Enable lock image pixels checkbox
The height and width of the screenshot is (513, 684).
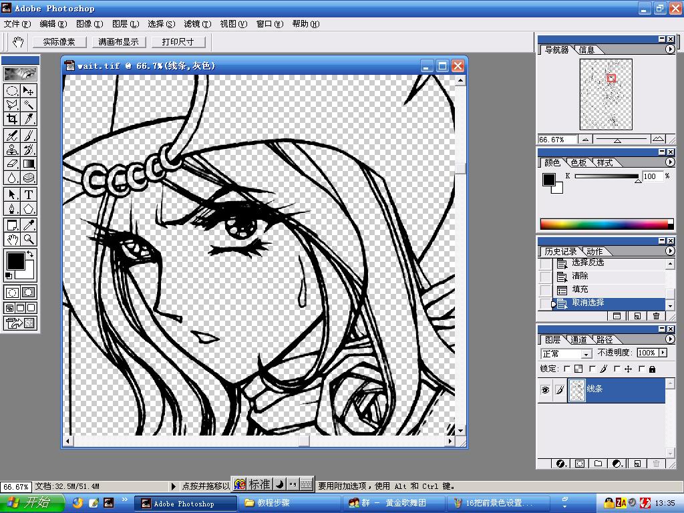tap(592, 369)
